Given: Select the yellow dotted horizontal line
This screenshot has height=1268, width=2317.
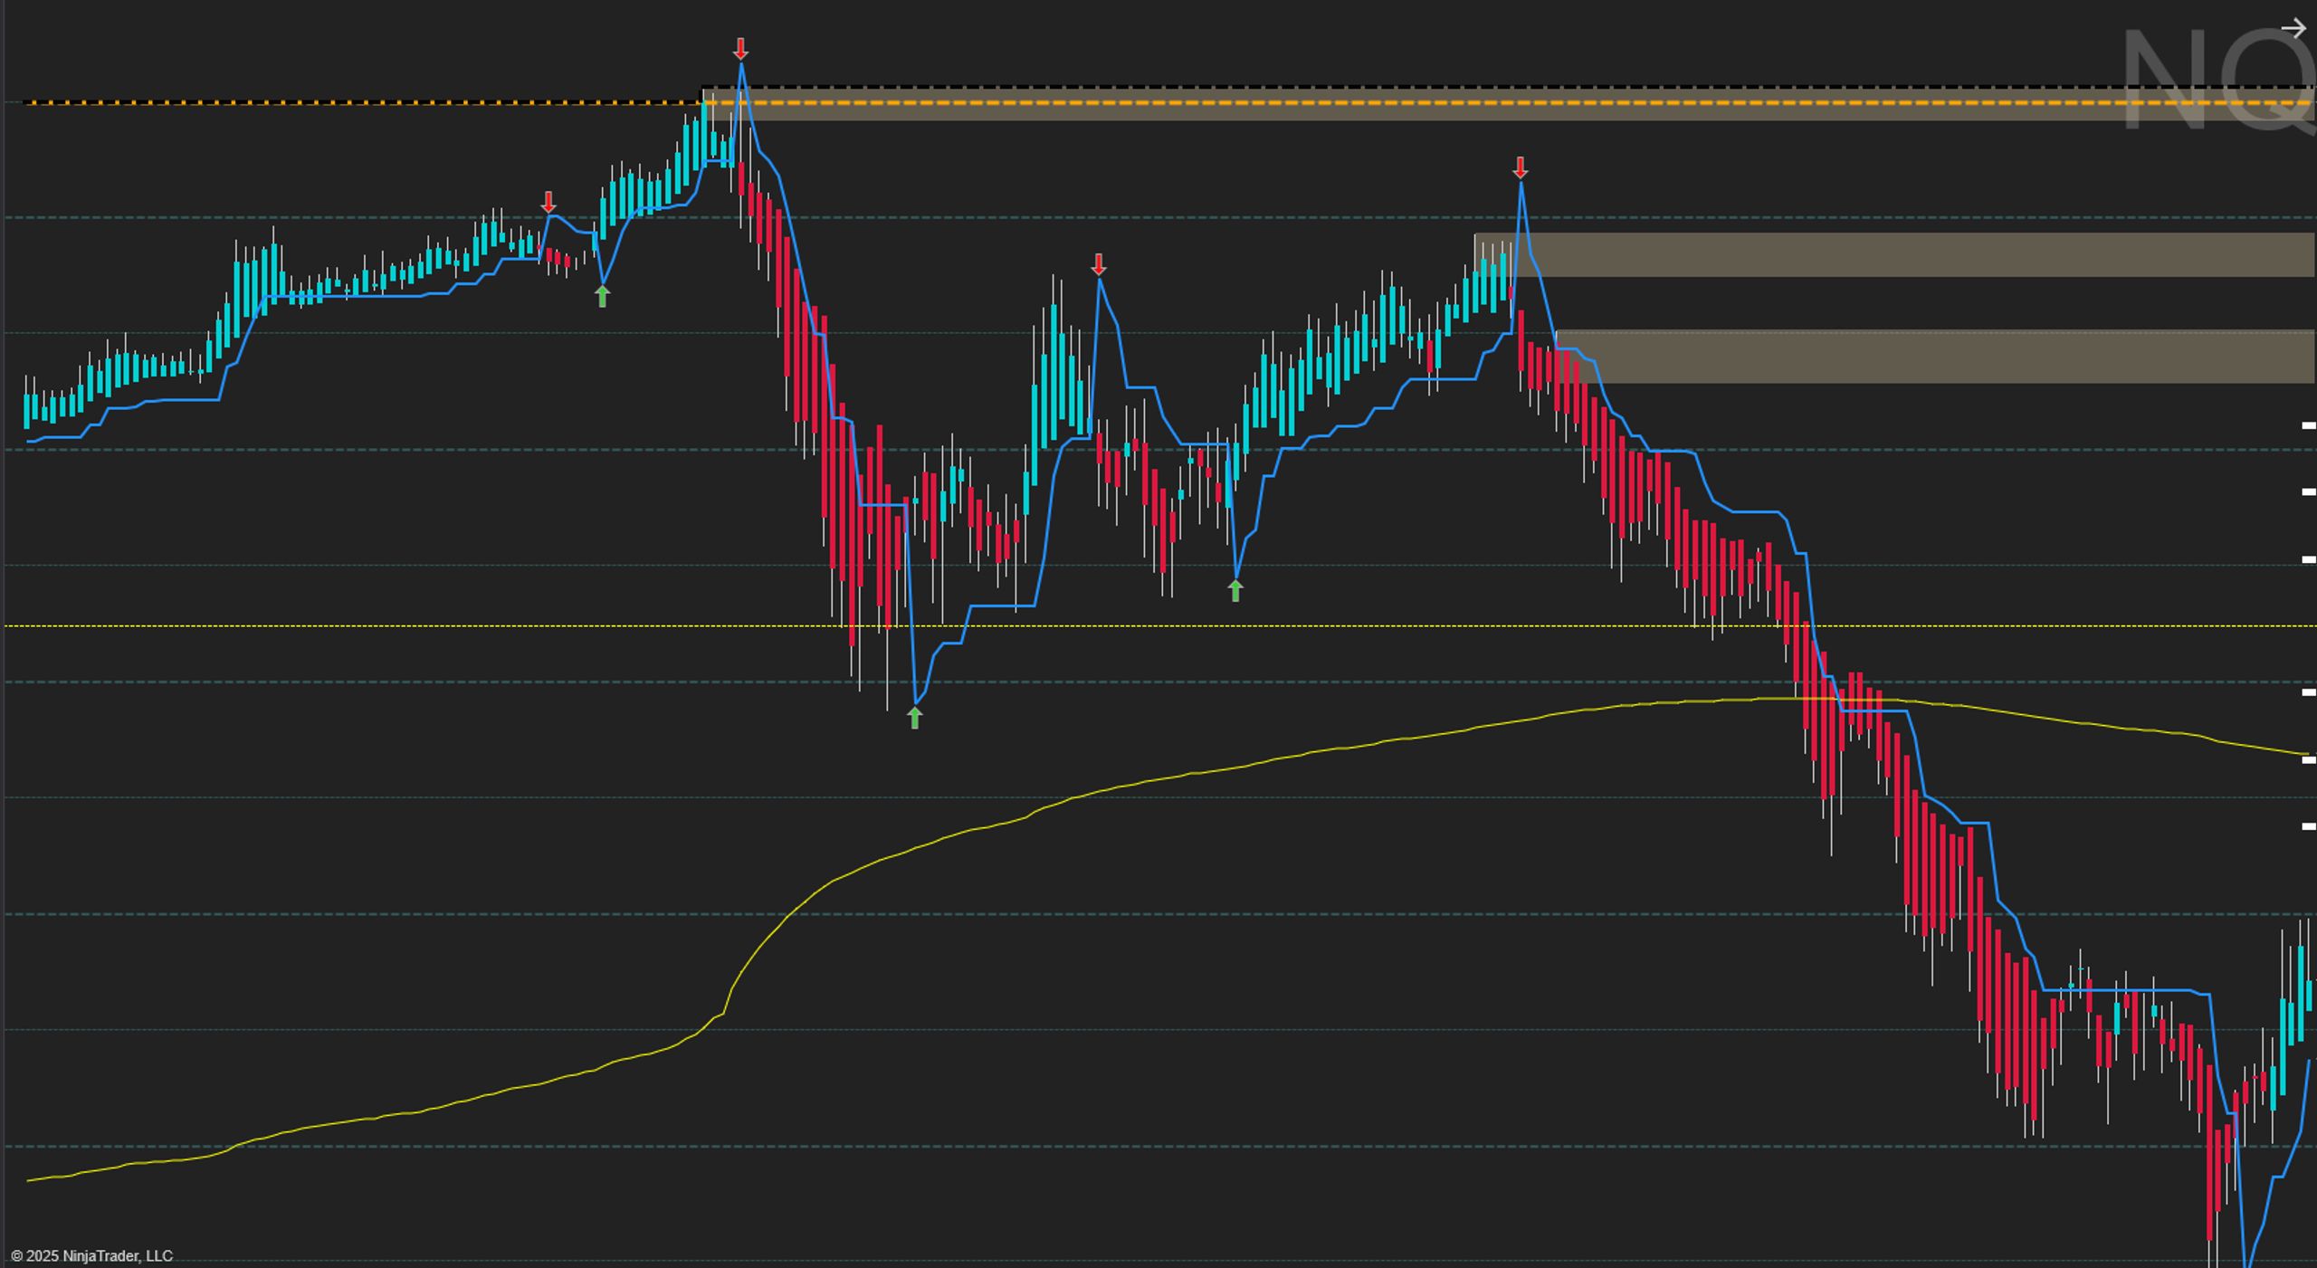Looking at the screenshot, I should click(x=1158, y=625).
